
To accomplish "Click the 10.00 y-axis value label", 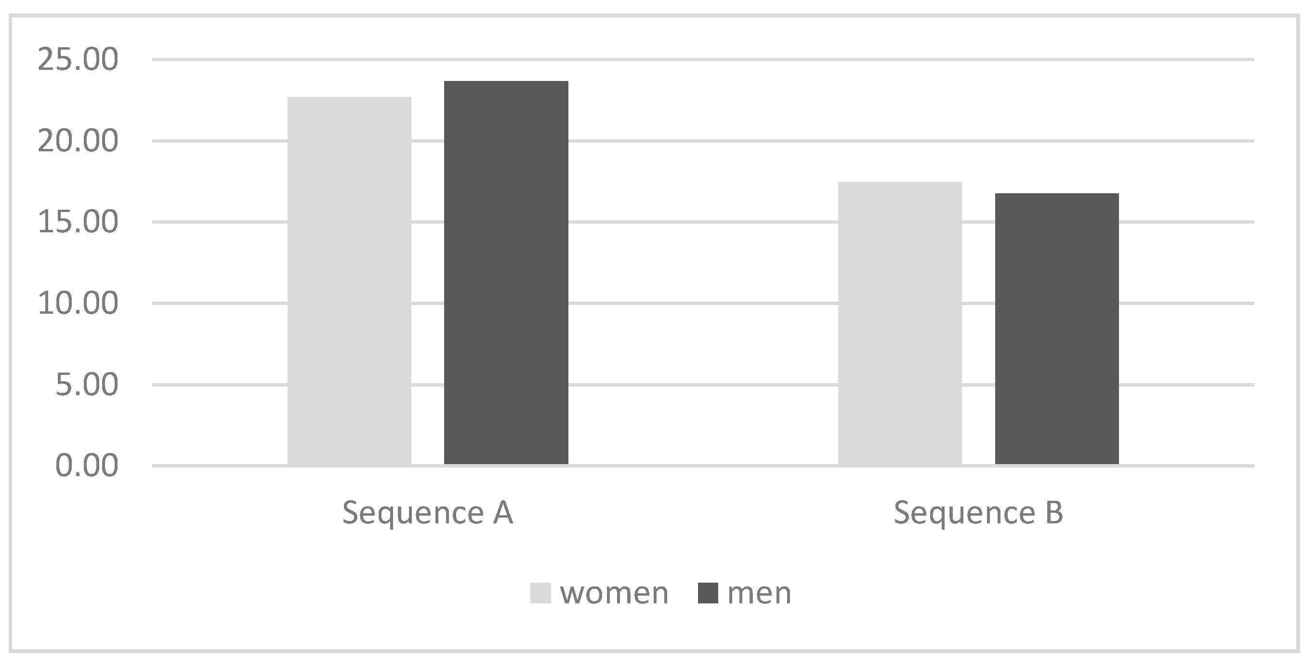I will [78, 304].
